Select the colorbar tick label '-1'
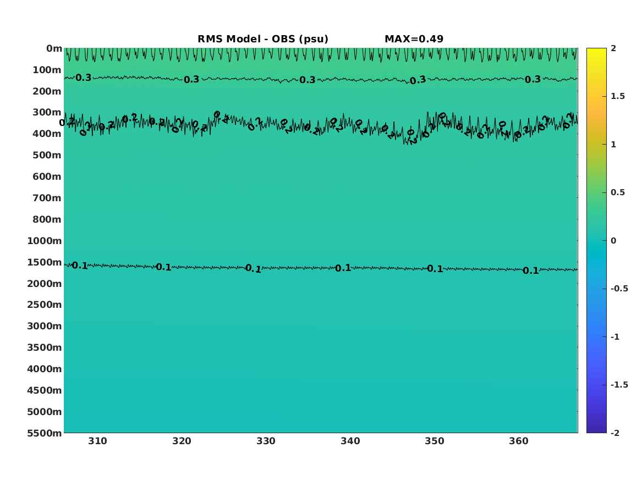Viewport: 642px width, 481px height. point(615,337)
